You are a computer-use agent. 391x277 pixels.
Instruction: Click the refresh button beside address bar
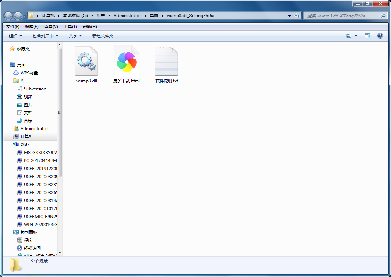click(297, 16)
